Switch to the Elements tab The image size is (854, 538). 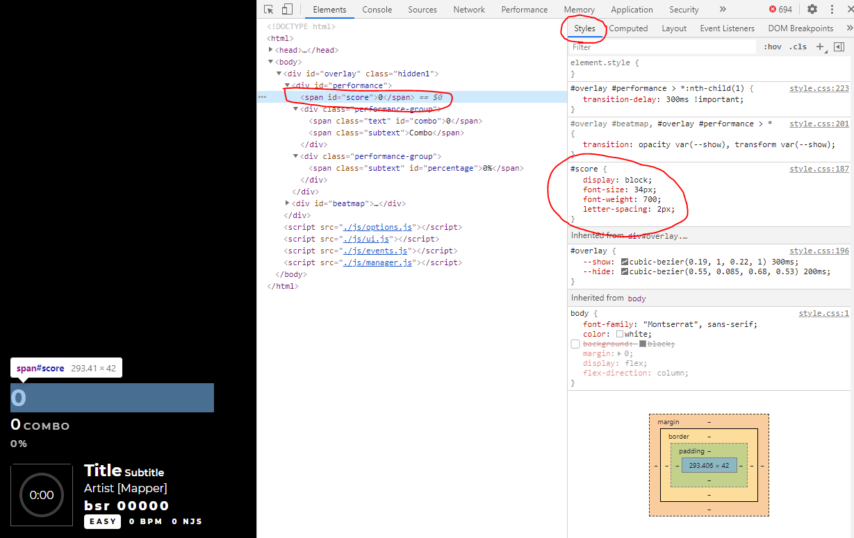[329, 10]
